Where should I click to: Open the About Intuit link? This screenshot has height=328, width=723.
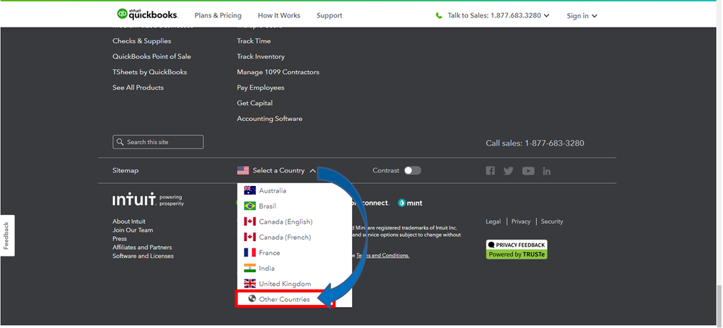[129, 222]
